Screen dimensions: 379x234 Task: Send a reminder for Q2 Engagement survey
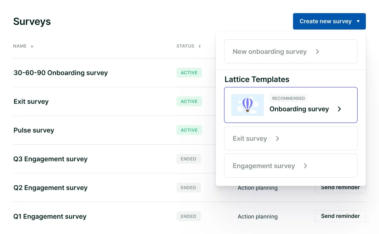click(340, 187)
